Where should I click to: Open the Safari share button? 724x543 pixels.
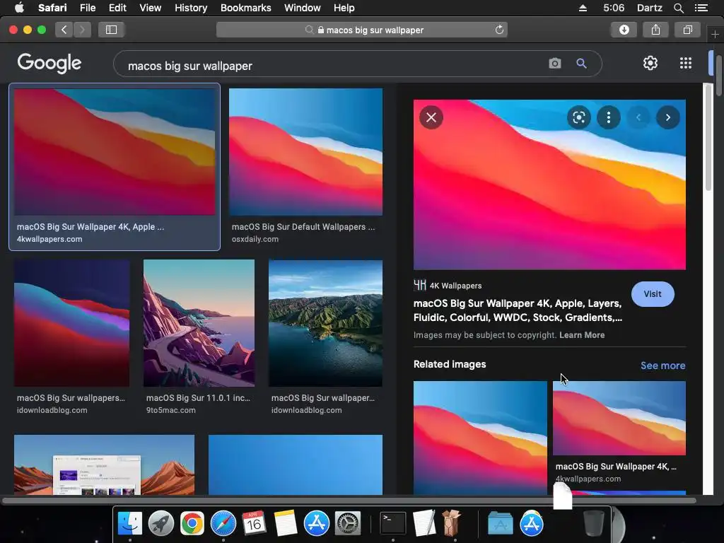pyautogui.click(x=655, y=30)
